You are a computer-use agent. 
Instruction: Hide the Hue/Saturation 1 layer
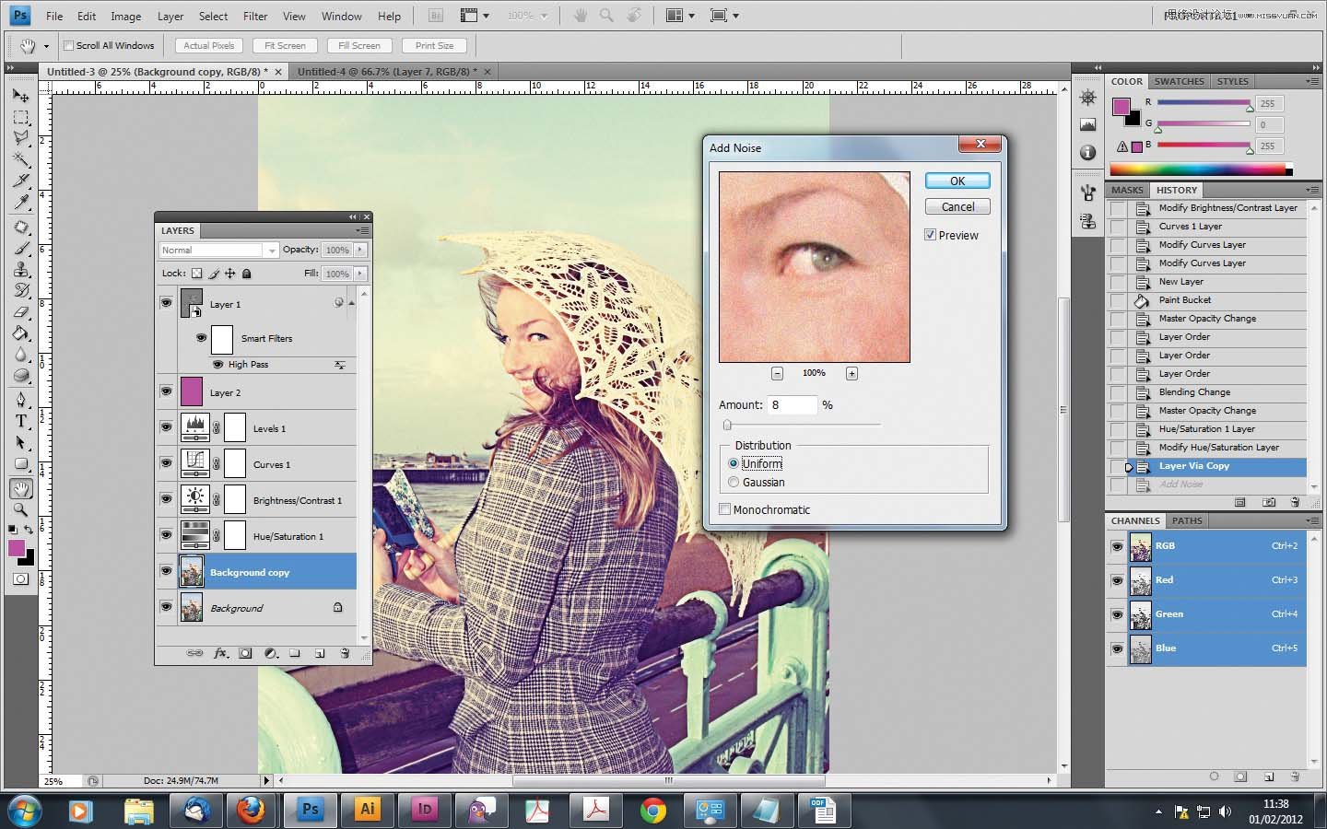(x=166, y=534)
